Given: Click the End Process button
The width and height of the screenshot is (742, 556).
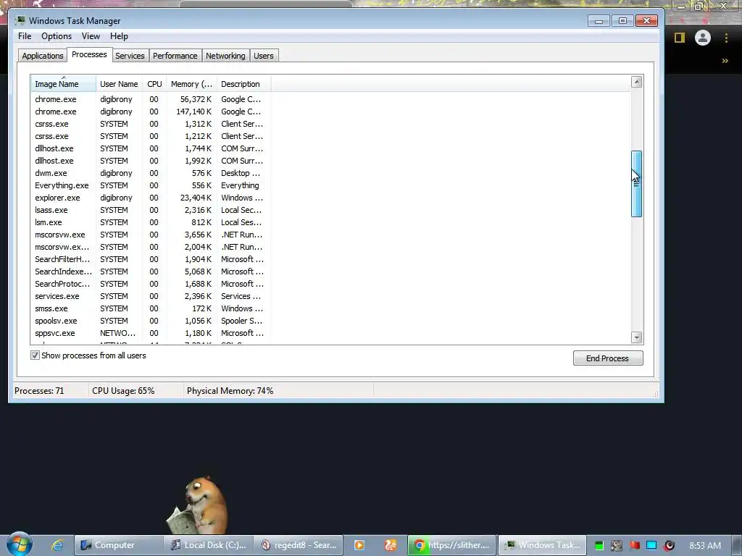Looking at the screenshot, I should pos(608,358).
